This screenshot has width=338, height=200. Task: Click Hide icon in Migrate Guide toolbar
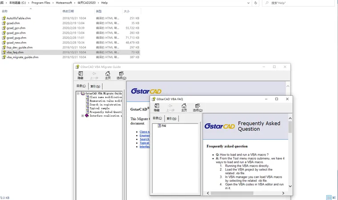(80, 75)
